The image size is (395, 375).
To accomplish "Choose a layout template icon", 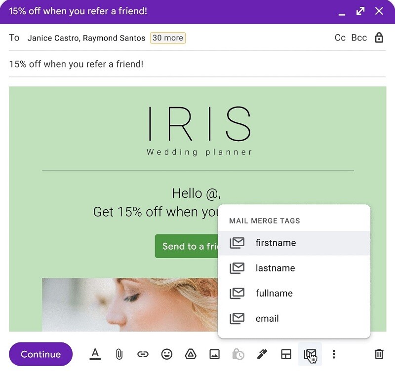I will click(286, 354).
